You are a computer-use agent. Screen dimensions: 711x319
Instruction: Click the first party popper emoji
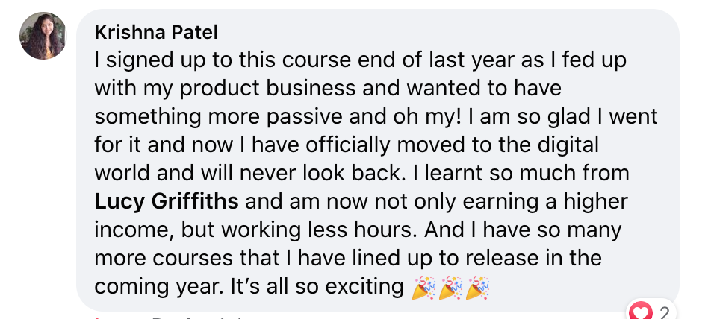click(x=423, y=288)
